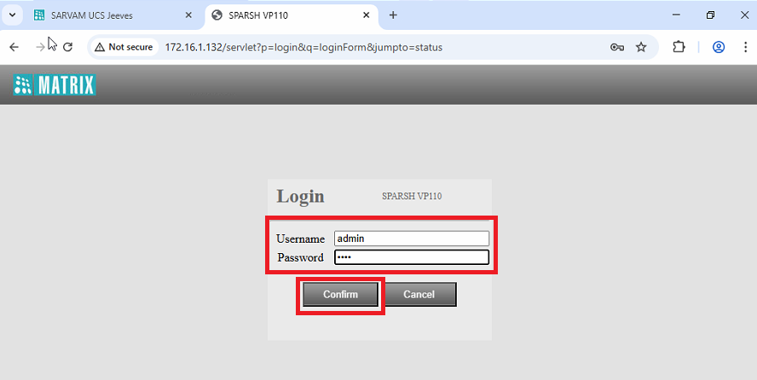Click the browser back arrow
The image size is (757, 380).
(14, 47)
